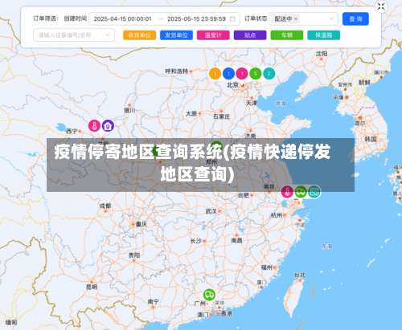Toggle the 保温箱 teal filter
Screen dimensions: 402x330
pos(324,35)
